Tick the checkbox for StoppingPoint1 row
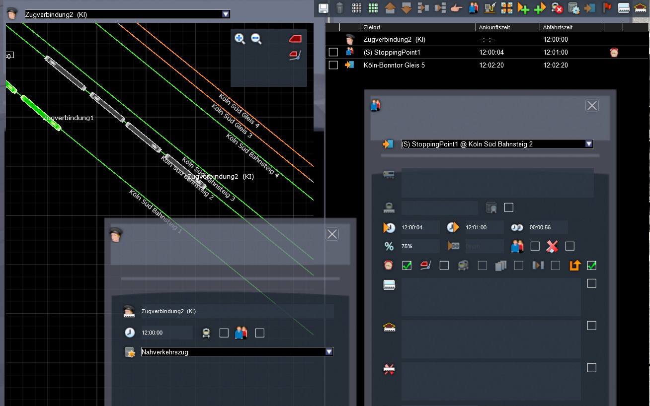650x406 pixels. 333,52
